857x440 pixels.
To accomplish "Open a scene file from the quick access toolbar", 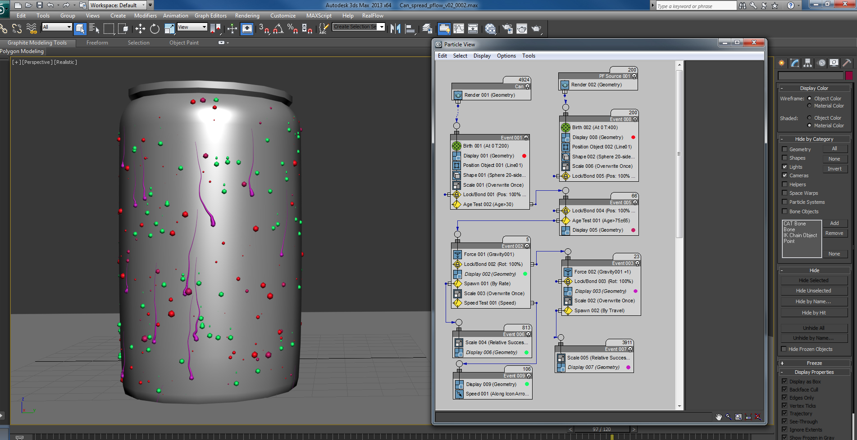I will tap(28, 5).
